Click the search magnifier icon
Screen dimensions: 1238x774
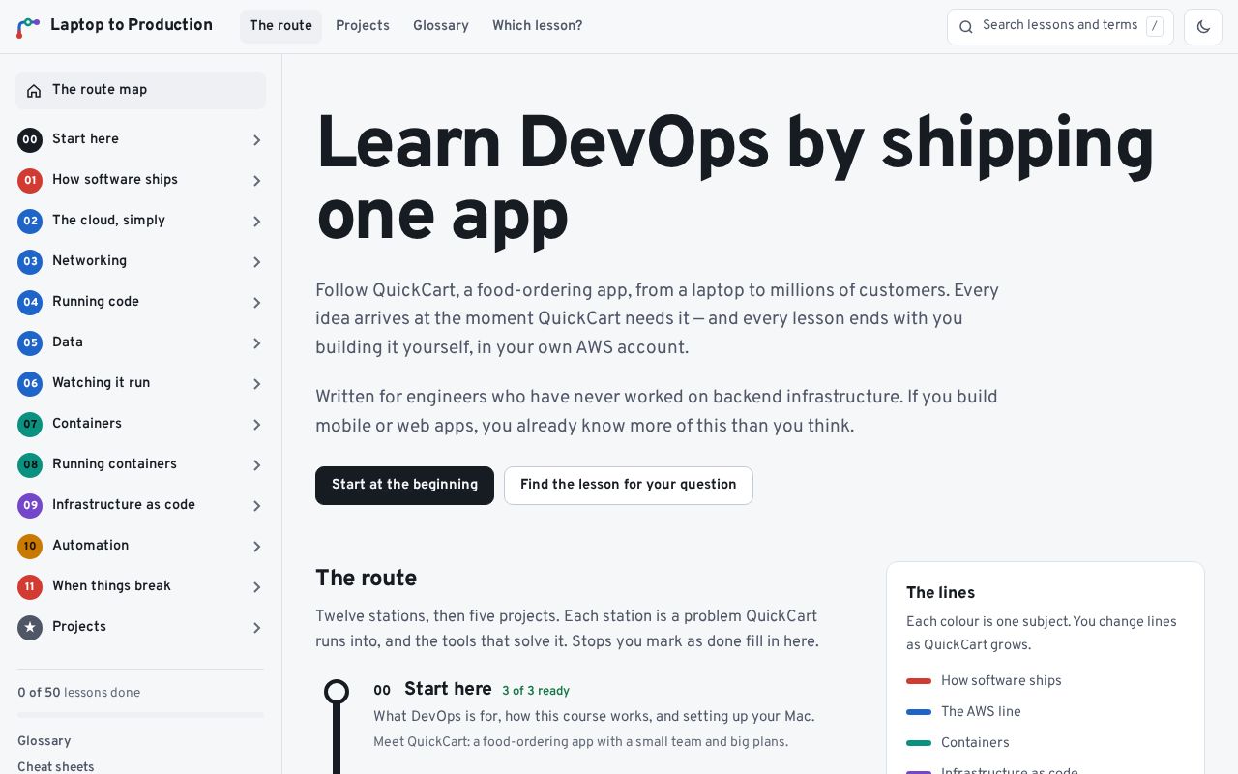(965, 27)
